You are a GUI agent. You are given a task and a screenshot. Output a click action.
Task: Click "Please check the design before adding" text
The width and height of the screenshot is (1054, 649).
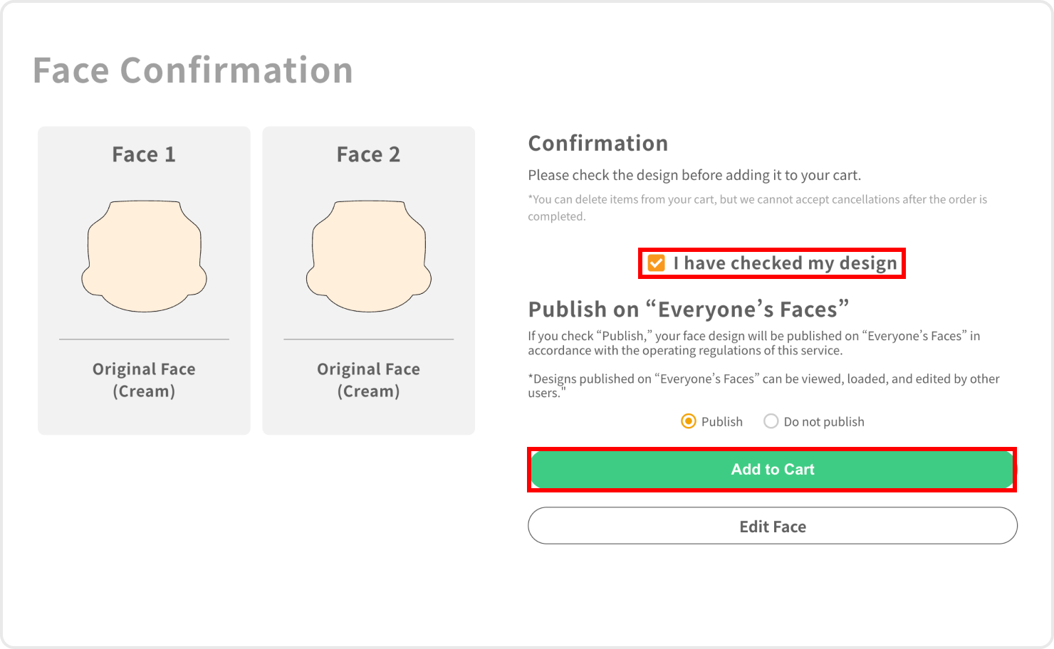click(694, 175)
